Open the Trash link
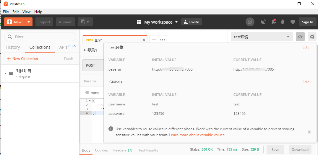 pos(68,58)
